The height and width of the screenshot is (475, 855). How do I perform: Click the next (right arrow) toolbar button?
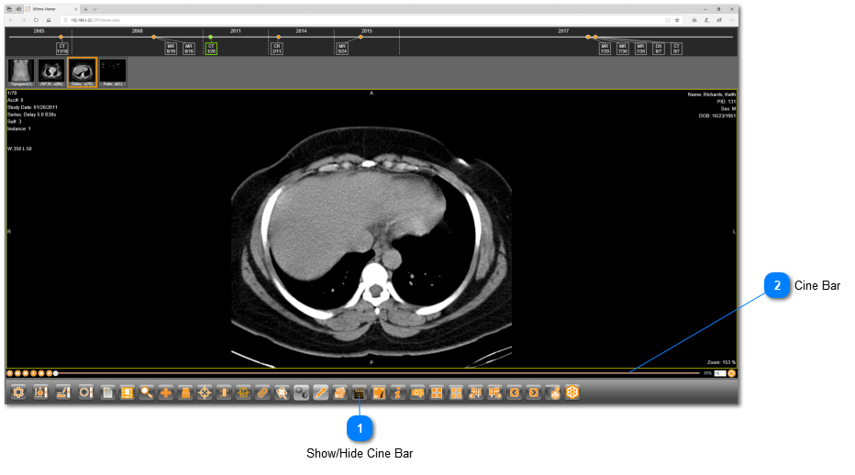tap(533, 392)
